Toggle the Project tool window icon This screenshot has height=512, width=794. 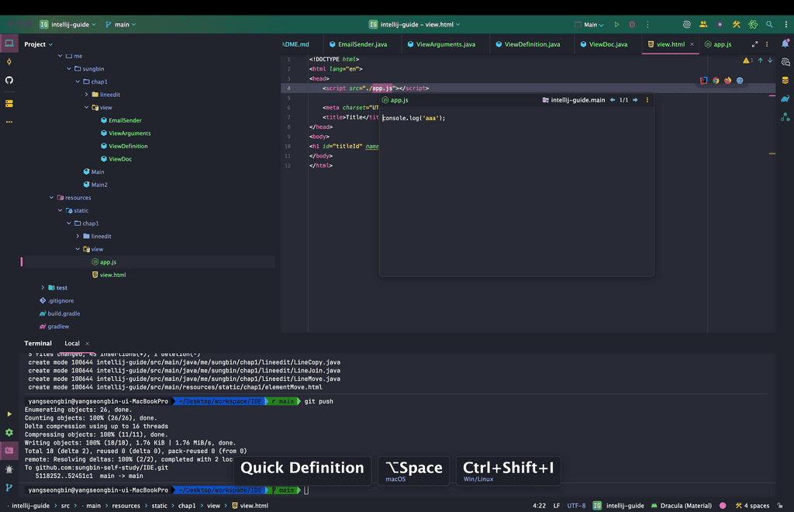(x=9, y=44)
